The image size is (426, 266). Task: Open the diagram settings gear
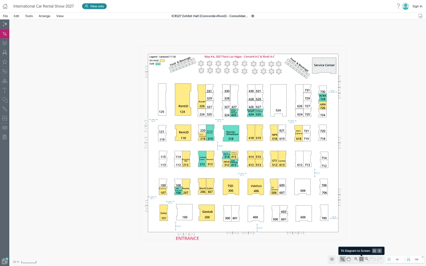252,16
